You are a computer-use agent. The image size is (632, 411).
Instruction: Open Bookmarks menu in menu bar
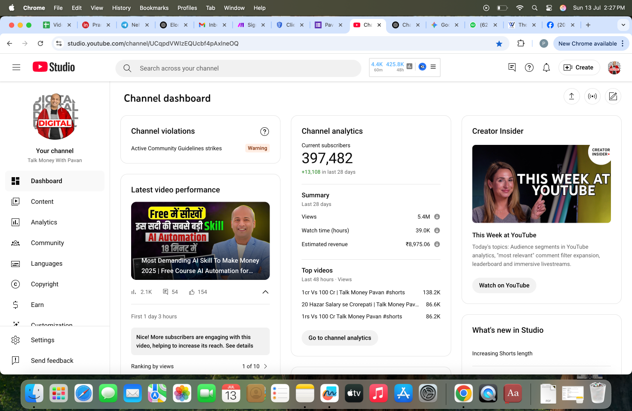coord(154,8)
